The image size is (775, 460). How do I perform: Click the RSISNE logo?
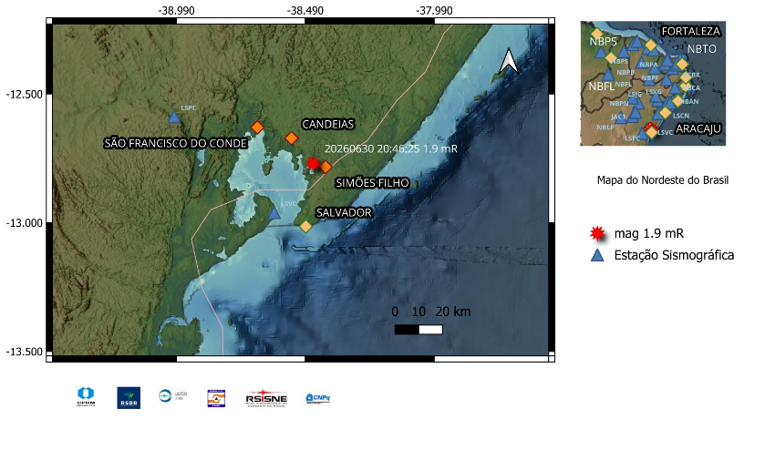point(266,398)
